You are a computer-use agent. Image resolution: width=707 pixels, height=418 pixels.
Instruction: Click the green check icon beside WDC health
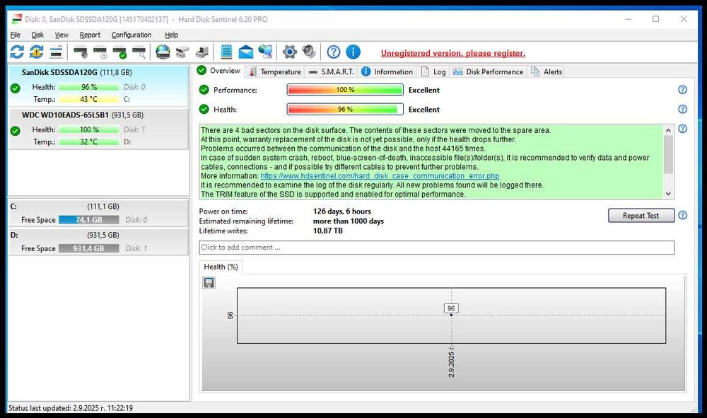(x=16, y=132)
